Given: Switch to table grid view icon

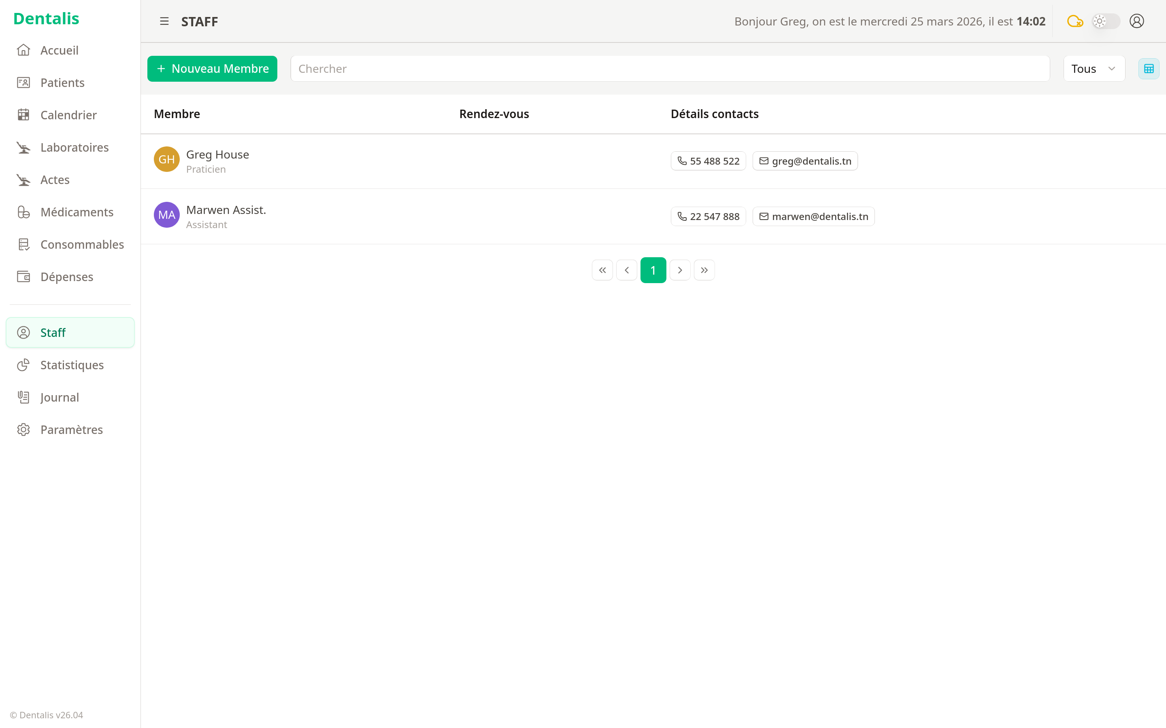Looking at the screenshot, I should point(1149,69).
